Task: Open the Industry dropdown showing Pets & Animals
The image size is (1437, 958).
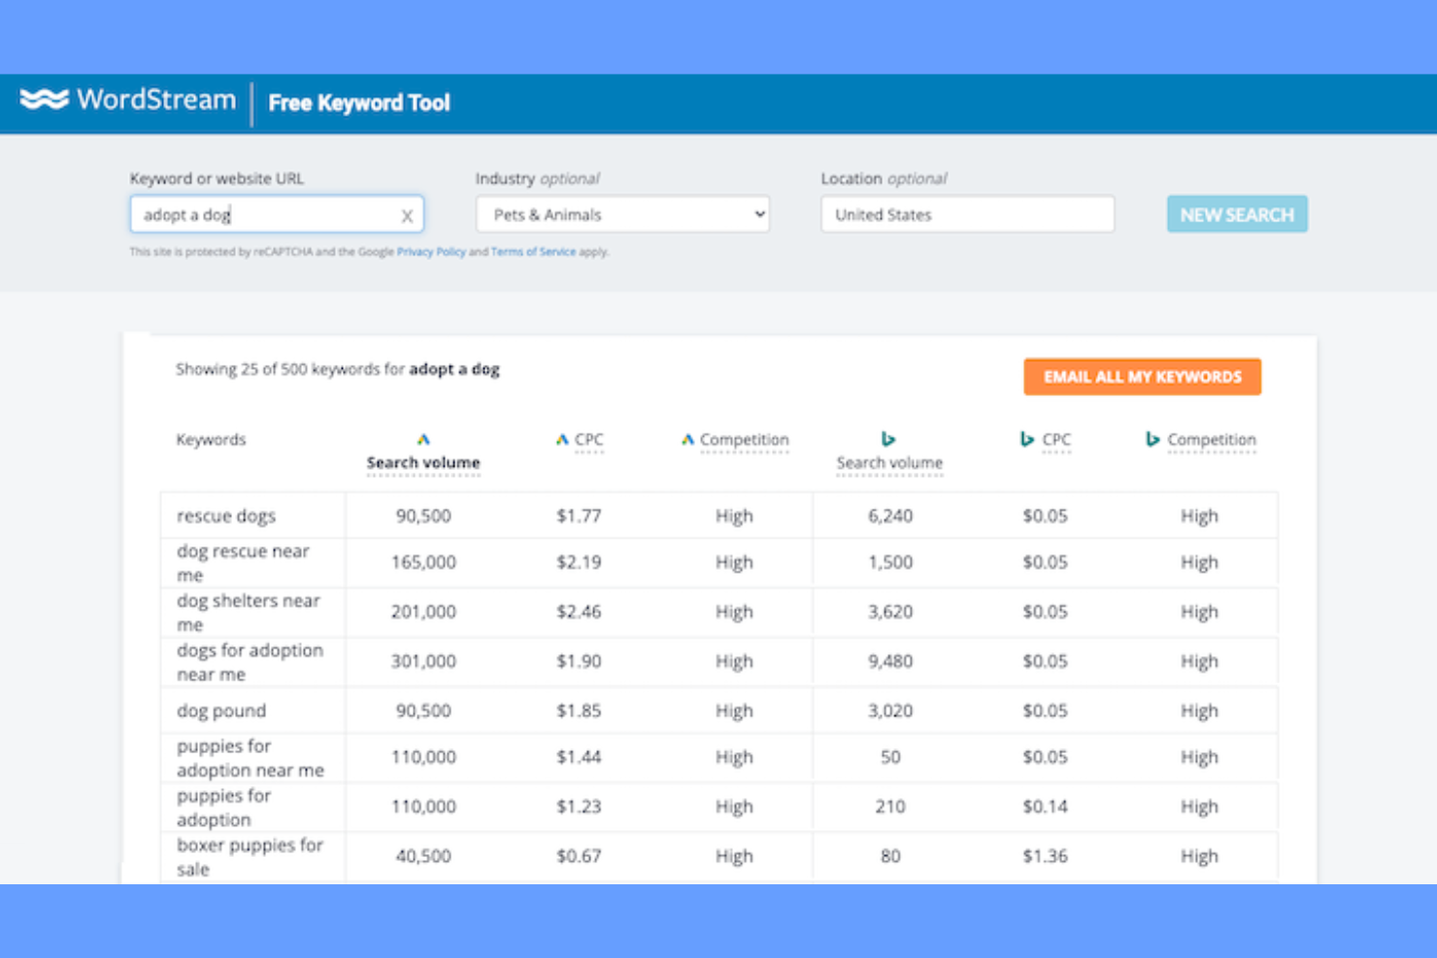Action: click(622, 215)
